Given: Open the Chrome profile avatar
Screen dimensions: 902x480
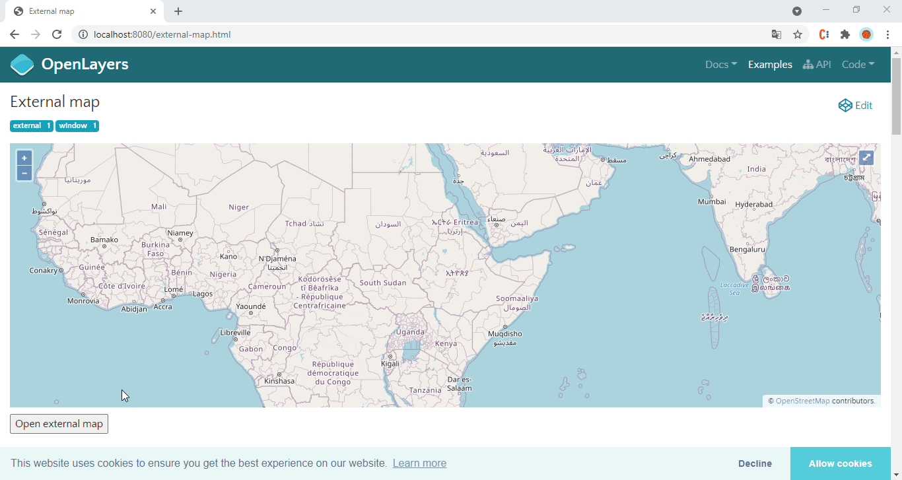Looking at the screenshot, I should tap(866, 34).
